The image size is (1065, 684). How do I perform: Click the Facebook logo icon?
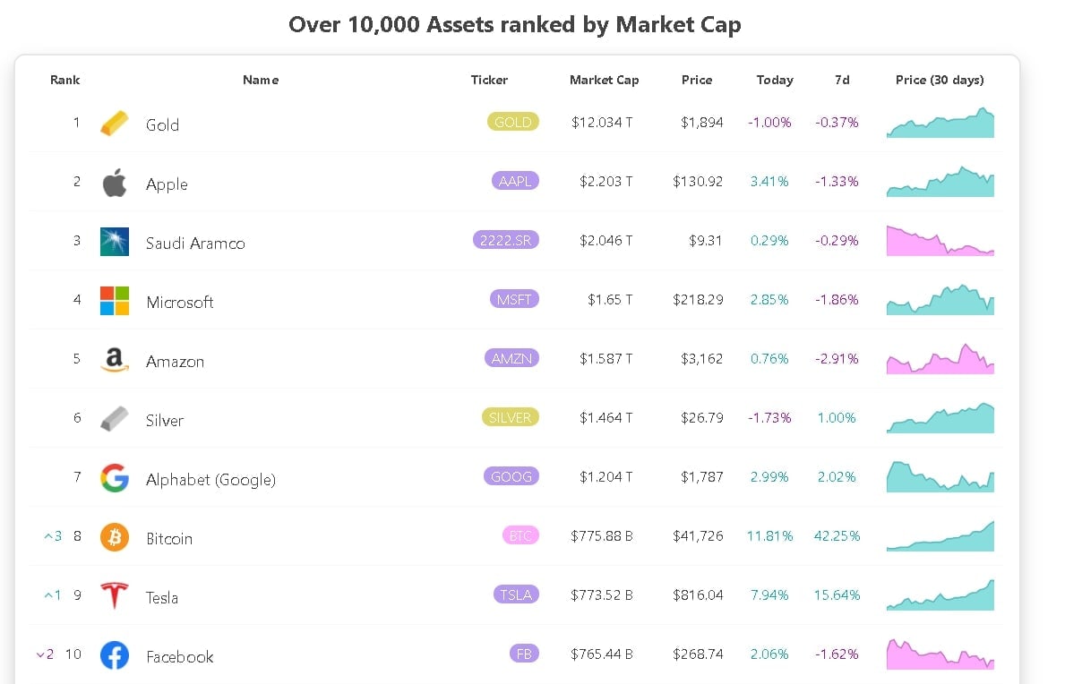(114, 656)
